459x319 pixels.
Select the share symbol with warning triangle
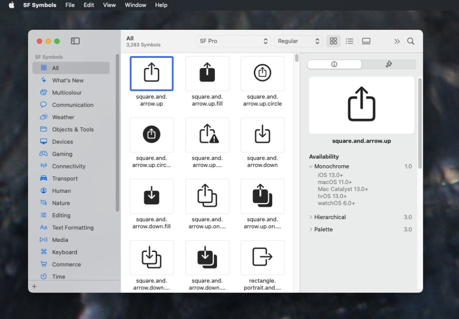tap(207, 135)
